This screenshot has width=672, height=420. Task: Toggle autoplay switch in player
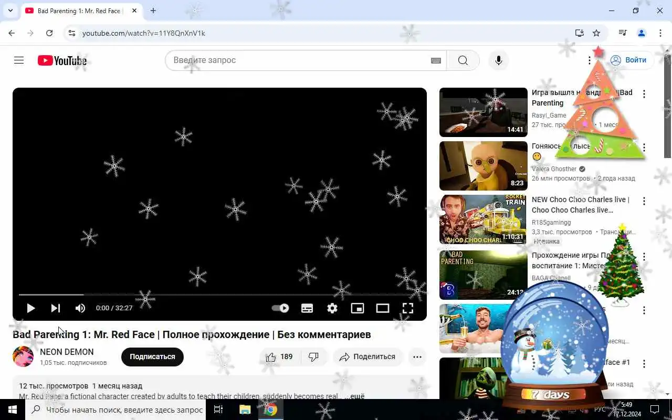coord(280,308)
